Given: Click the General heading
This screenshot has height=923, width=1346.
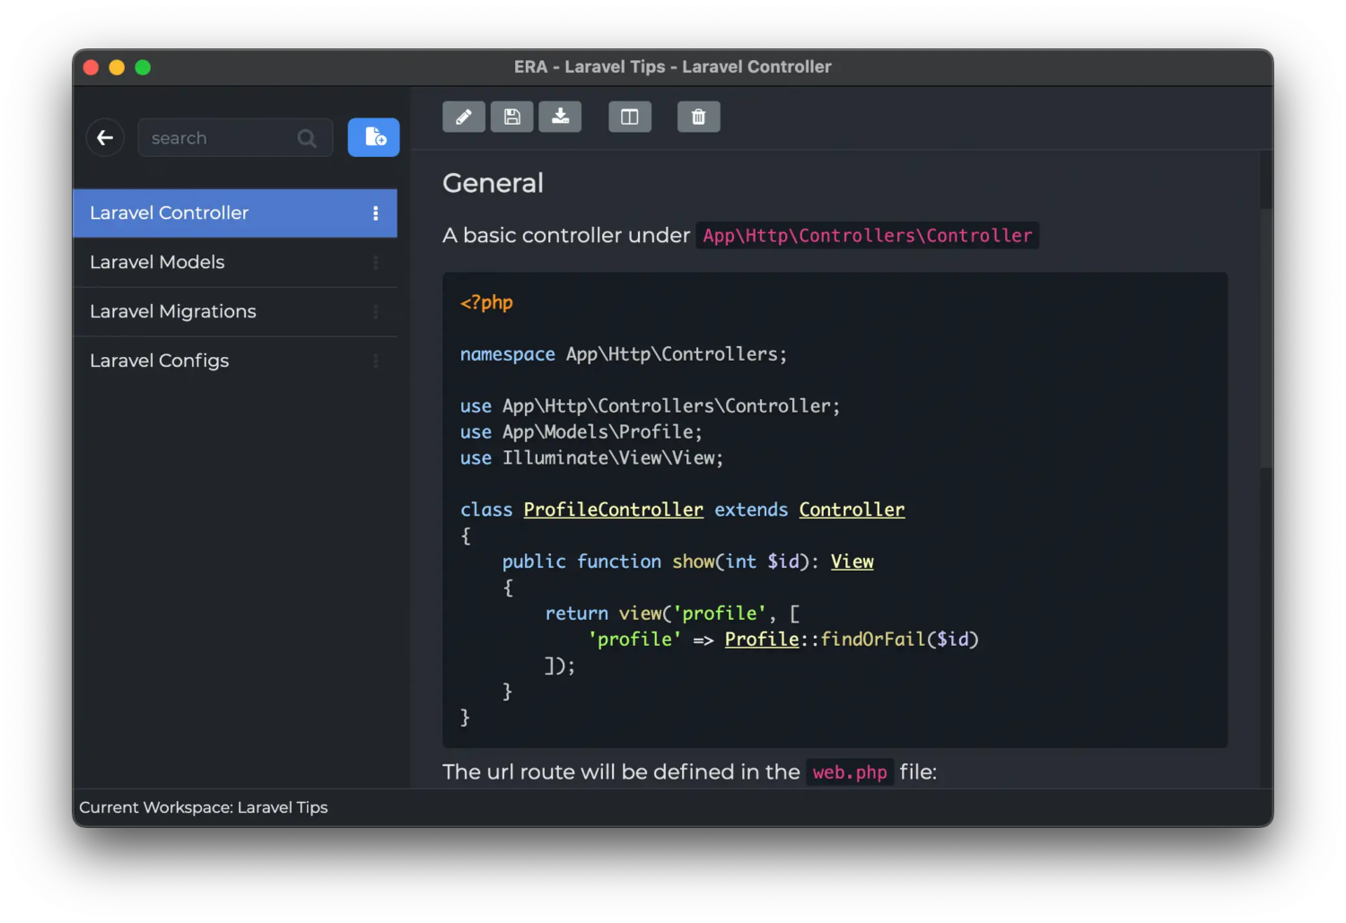Looking at the screenshot, I should [x=493, y=183].
